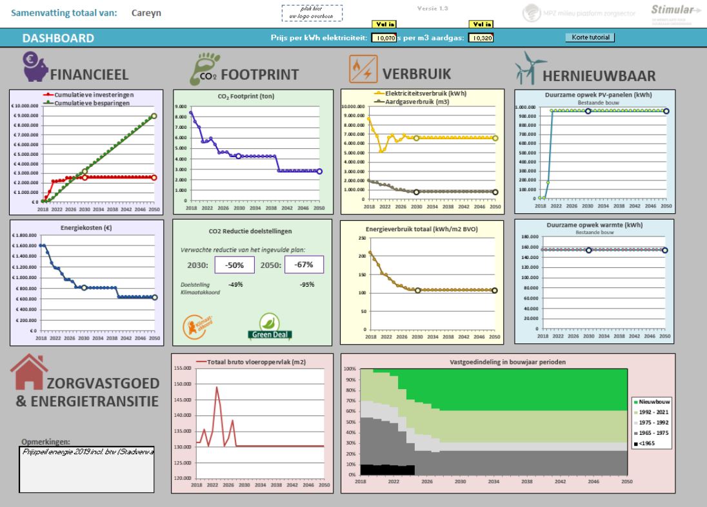
Task: Click the dashed logo placeholder box
Action: (312, 13)
